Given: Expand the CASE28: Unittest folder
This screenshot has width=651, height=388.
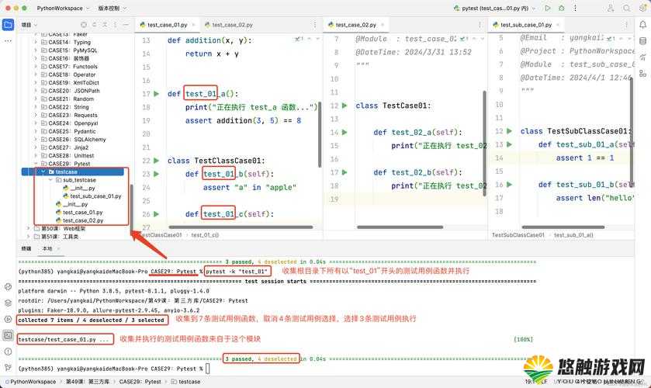Looking at the screenshot, I should [x=36, y=156].
